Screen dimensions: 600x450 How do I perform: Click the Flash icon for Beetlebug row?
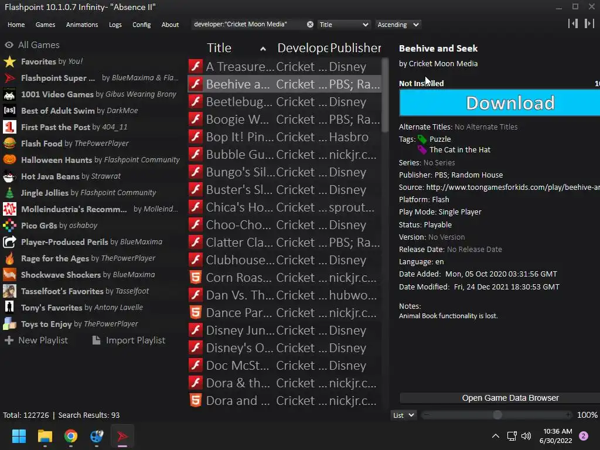(196, 101)
